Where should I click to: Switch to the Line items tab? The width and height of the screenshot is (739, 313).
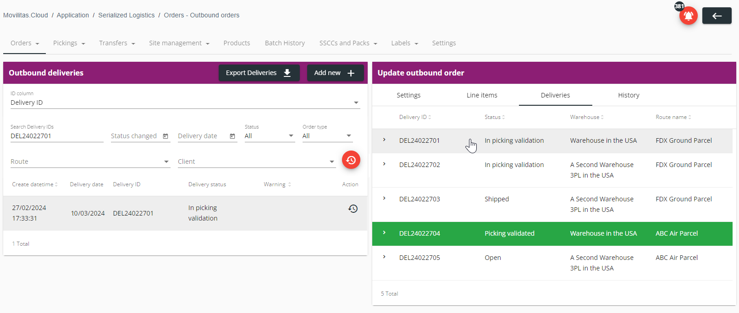coord(482,95)
